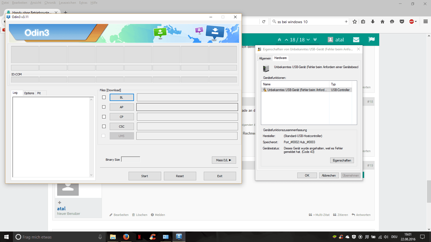This screenshot has width=431, height=242.
Task: Open File Explorer from the taskbar
Action: pos(113,237)
